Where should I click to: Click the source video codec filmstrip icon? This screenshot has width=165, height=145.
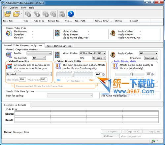57,33
